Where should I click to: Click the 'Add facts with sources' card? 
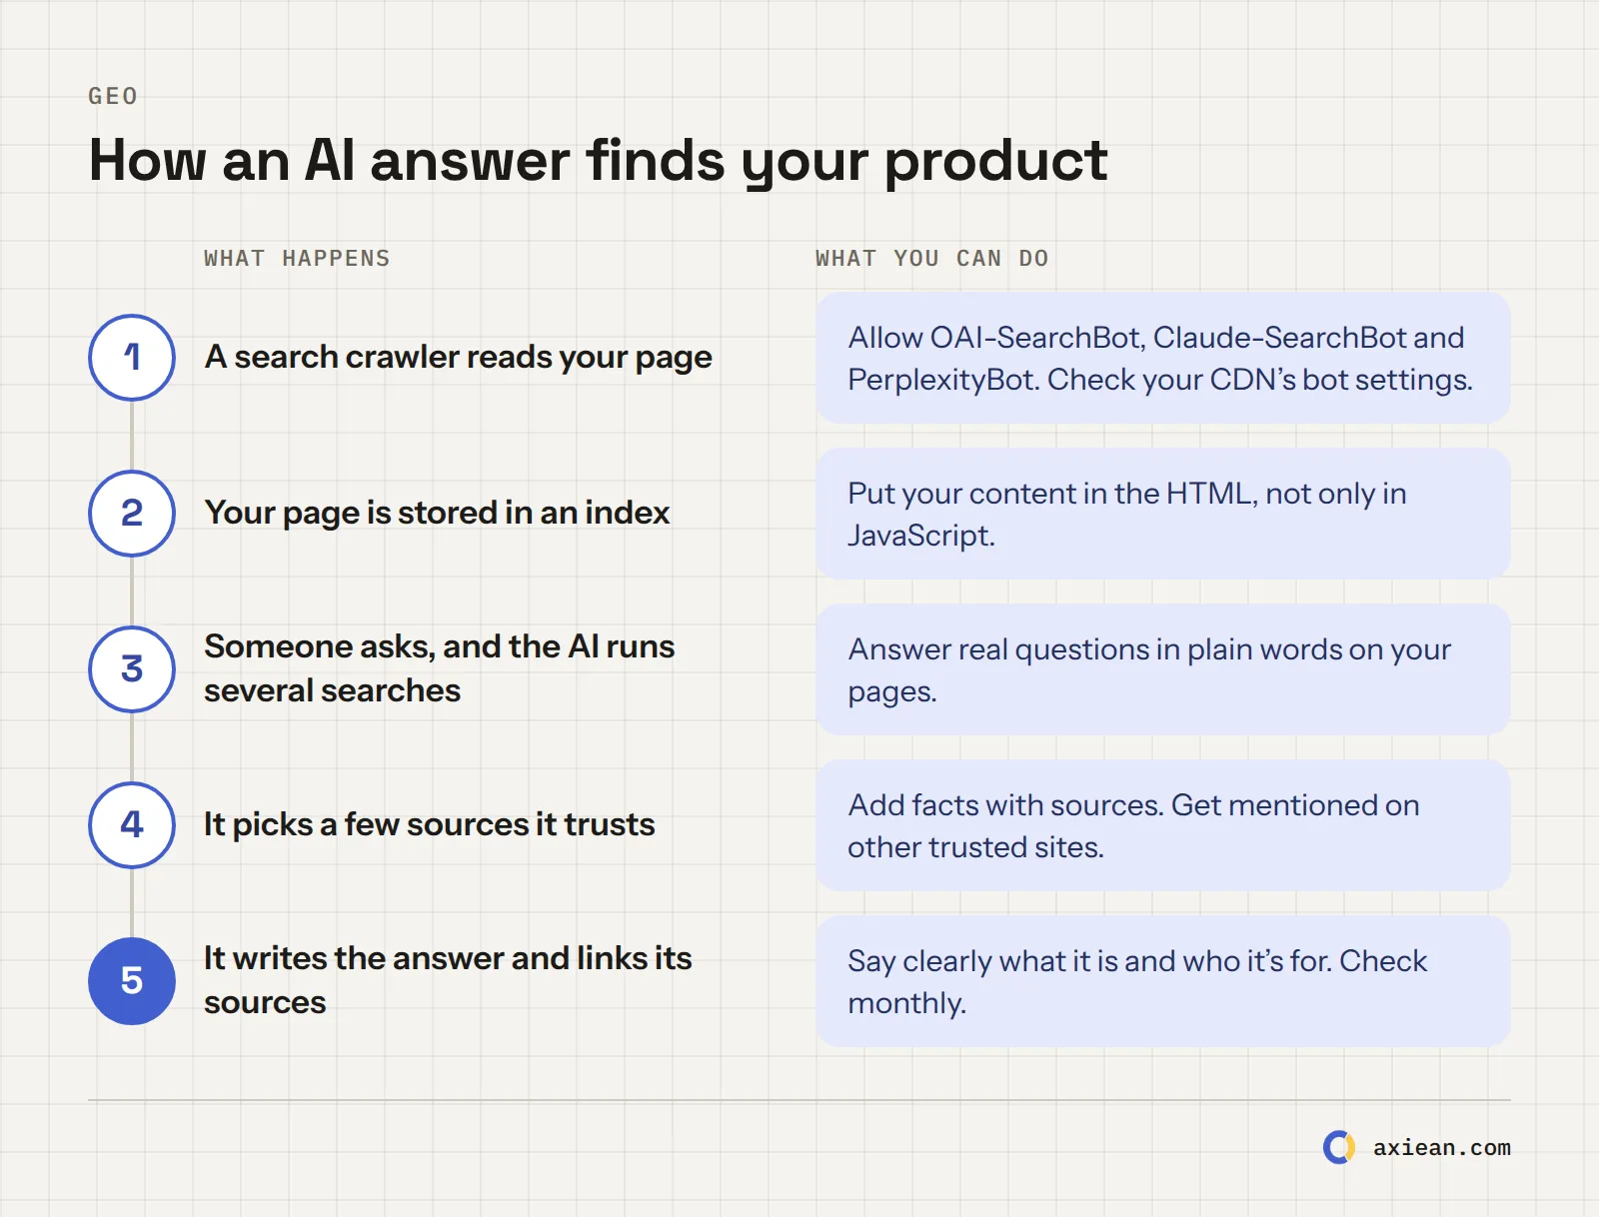click(1163, 825)
